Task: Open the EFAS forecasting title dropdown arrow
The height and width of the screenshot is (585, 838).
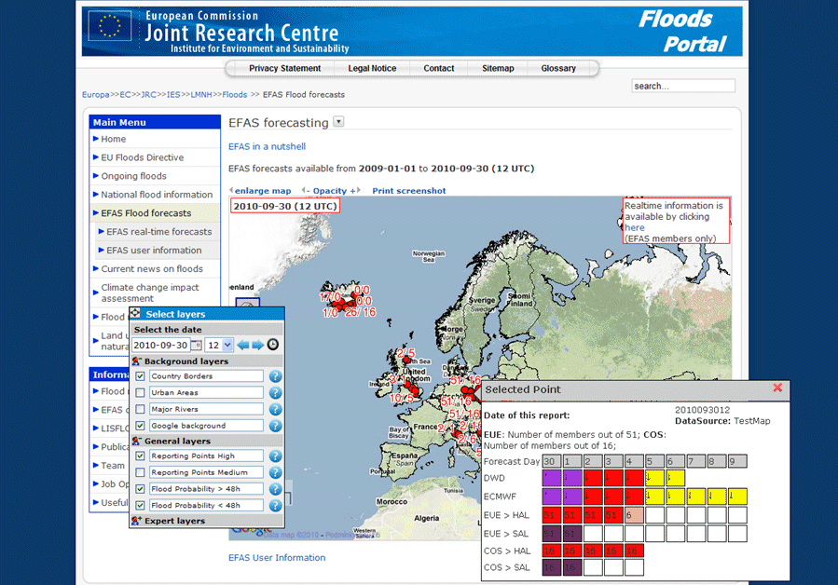Action: pos(338,122)
